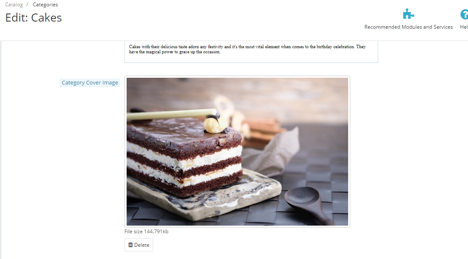Click into the description text area
The width and height of the screenshot is (468, 259).
(251, 52)
